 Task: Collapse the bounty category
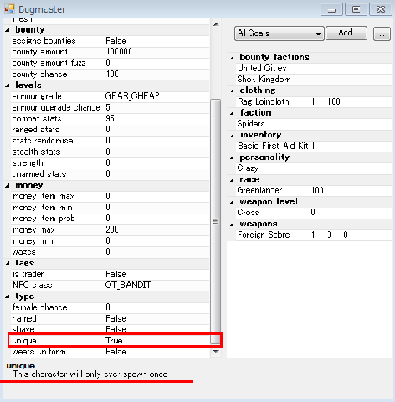click(x=8, y=30)
